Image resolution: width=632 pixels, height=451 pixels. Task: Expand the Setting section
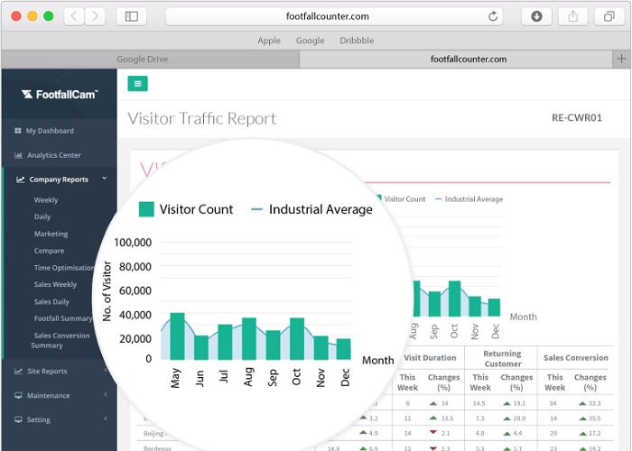[38, 419]
